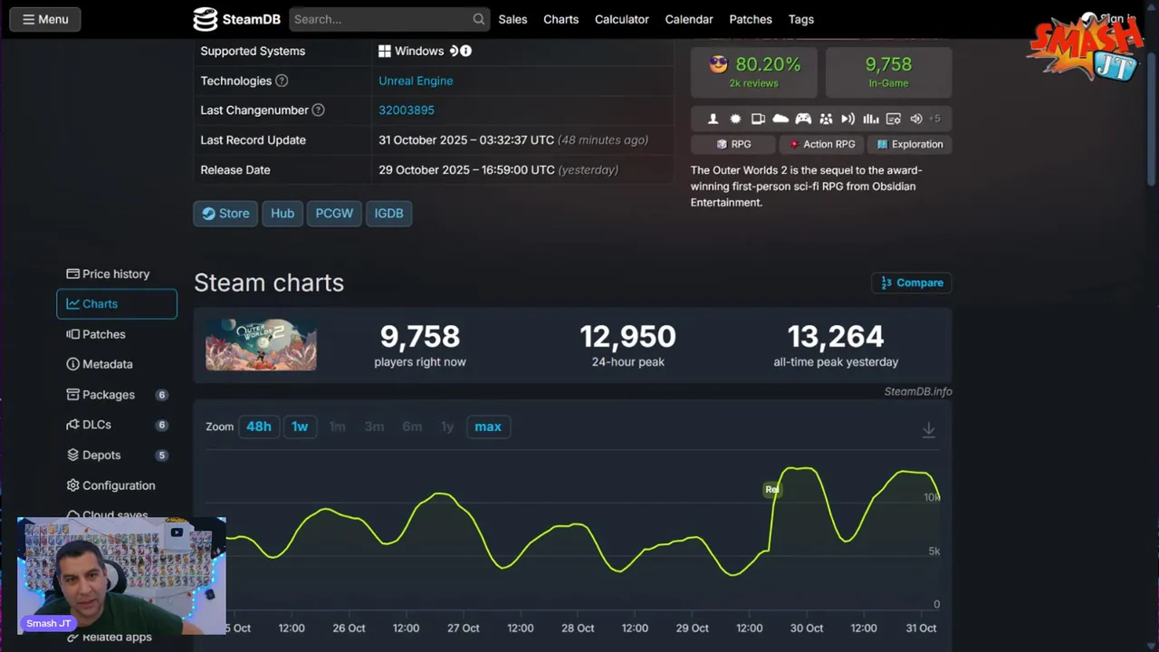Click the speaker audio feature icon

tap(915, 119)
